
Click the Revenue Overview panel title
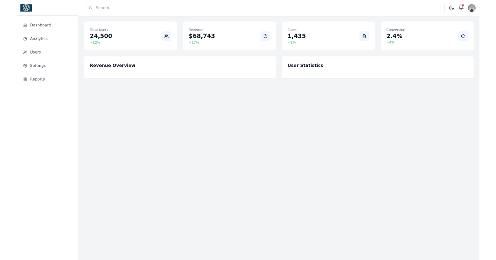112,65
